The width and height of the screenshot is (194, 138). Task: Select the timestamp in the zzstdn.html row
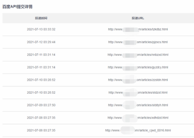point(41,80)
